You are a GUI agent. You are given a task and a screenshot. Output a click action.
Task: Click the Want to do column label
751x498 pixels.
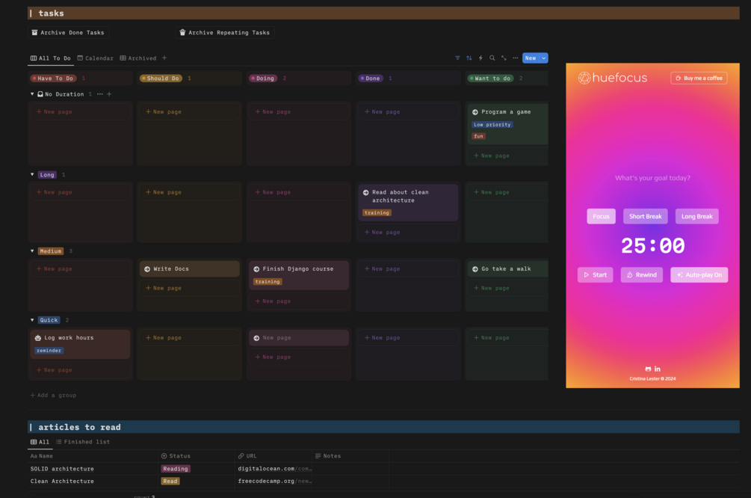click(x=490, y=78)
